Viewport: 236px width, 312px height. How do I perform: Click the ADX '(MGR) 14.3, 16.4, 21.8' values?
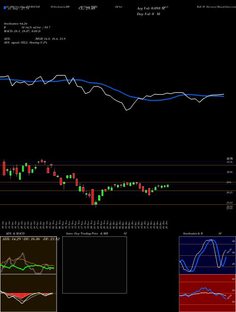tap(50, 39)
